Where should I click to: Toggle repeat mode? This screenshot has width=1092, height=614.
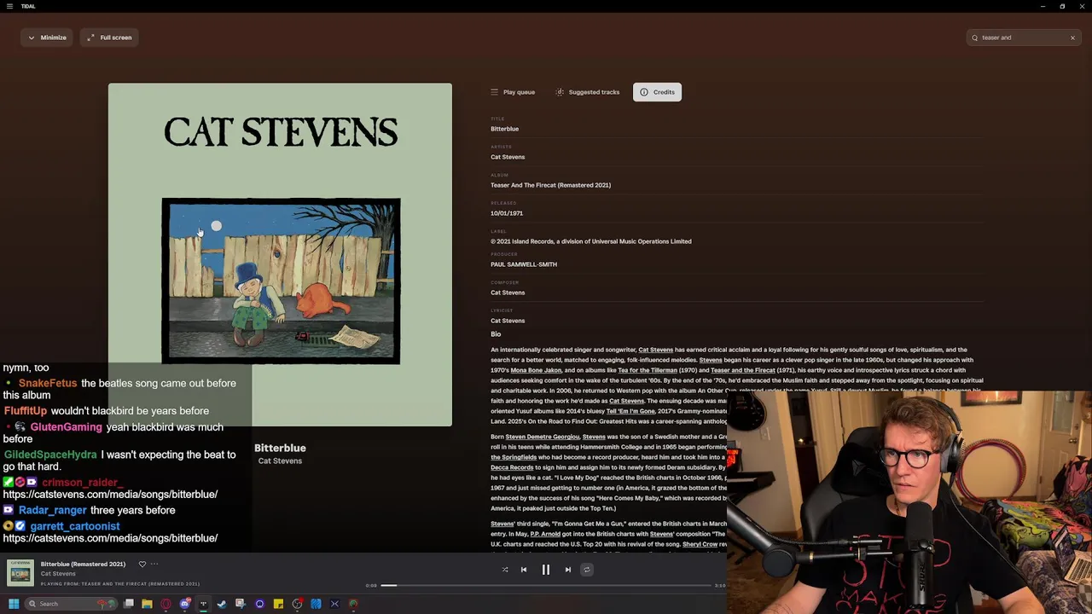pos(586,570)
